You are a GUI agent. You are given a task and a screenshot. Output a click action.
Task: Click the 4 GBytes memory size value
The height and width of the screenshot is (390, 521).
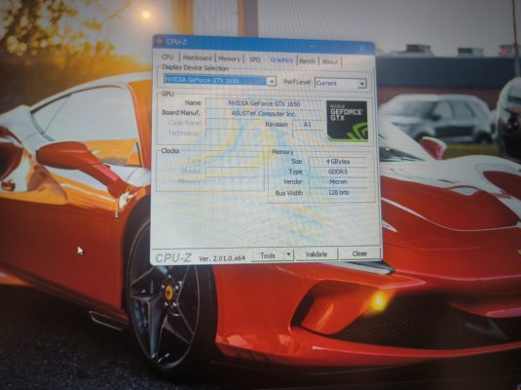click(x=338, y=162)
